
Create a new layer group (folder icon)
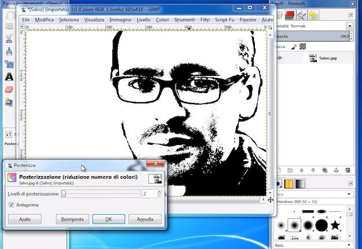tap(290, 170)
